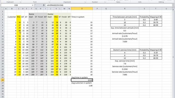Screen dimensions: 175x98
Task: Select row 14 header
Action: [3, 47]
